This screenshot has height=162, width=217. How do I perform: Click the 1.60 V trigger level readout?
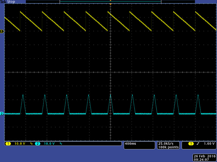[209, 144]
